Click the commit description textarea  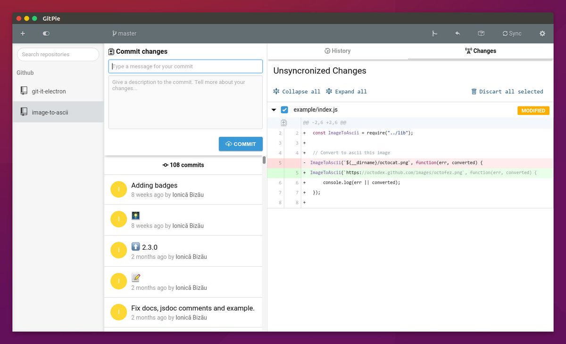[x=185, y=102]
